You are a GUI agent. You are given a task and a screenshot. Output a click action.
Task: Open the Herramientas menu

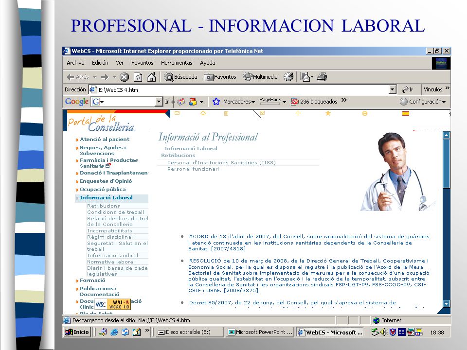click(x=177, y=63)
